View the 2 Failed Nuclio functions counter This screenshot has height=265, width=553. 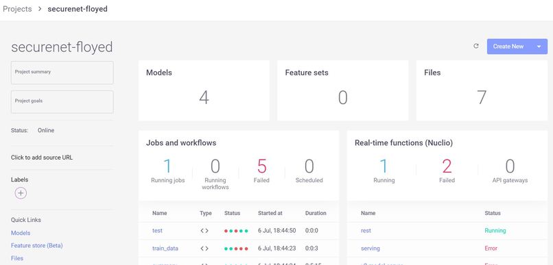(447, 171)
